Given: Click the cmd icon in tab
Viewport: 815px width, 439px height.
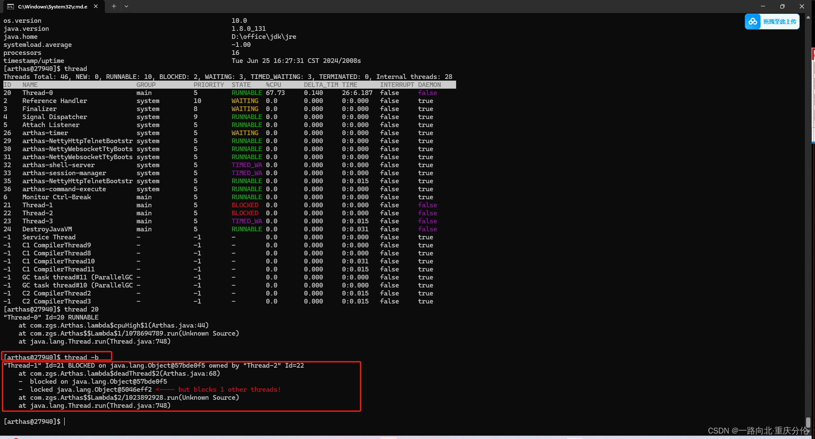Looking at the screenshot, I should (x=11, y=6).
